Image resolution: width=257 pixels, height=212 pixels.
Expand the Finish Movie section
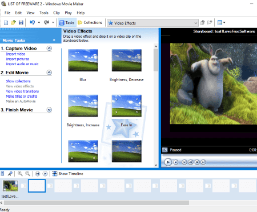[49, 110]
